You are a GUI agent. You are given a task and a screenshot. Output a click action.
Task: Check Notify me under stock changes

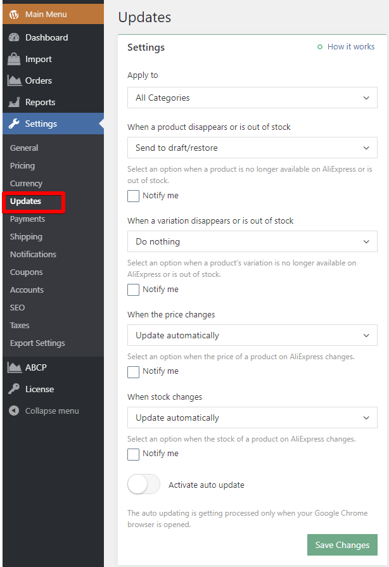coord(134,454)
